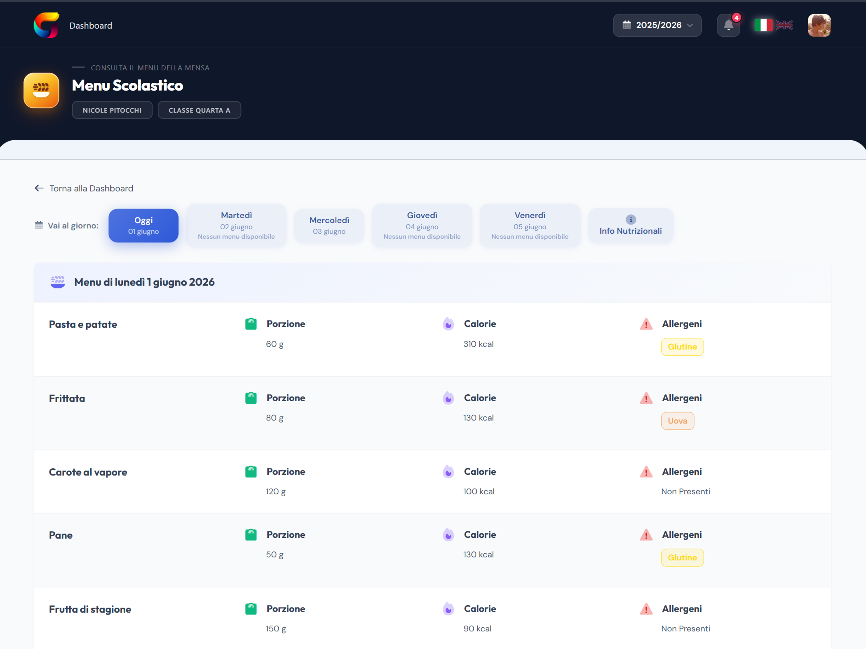This screenshot has height=649, width=866.
Task: Click the portion scale icon for Carote al vapore
Action: pos(251,471)
